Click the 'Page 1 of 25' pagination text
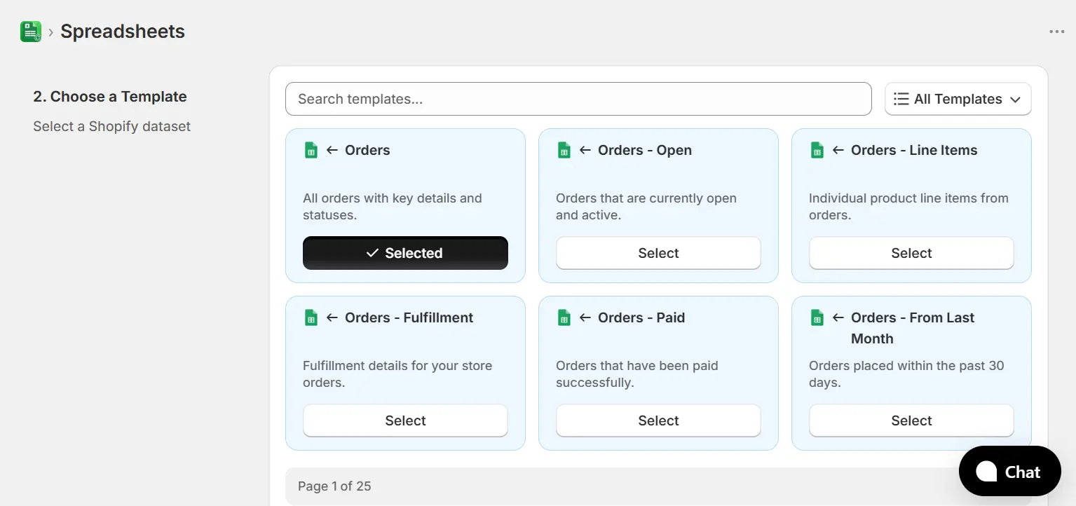Image resolution: width=1076 pixels, height=506 pixels. click(334, 486)
